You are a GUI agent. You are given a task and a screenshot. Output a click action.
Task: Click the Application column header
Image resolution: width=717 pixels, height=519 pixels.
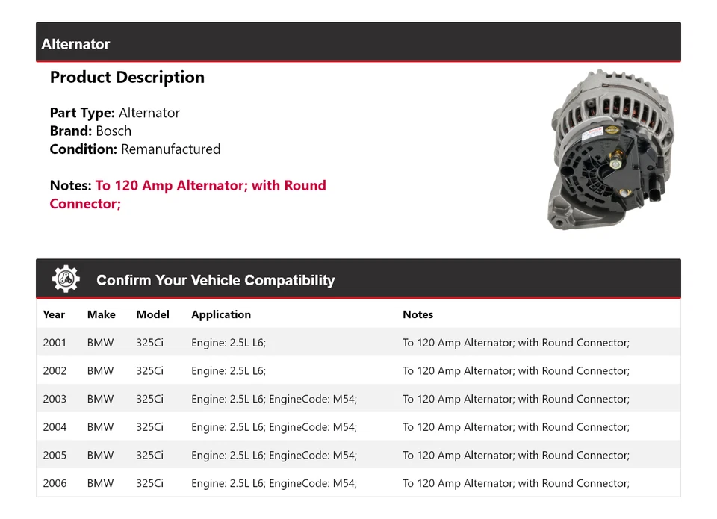click(221, 314)
